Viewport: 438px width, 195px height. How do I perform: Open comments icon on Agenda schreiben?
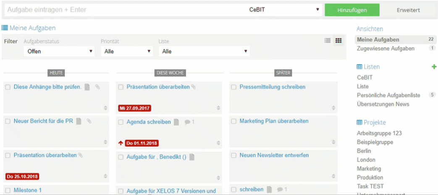[187, 122]
